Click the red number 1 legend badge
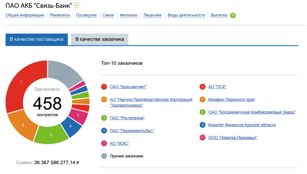 click(104, 87)
